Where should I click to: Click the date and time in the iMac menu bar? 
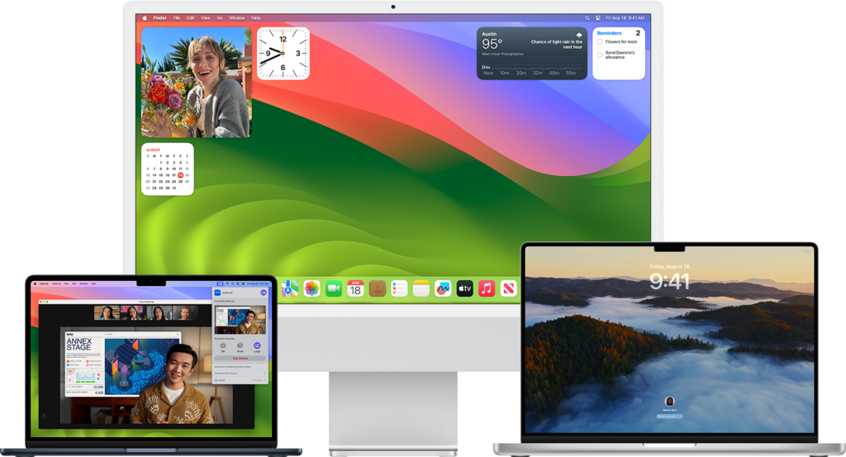tap(625, 18)
